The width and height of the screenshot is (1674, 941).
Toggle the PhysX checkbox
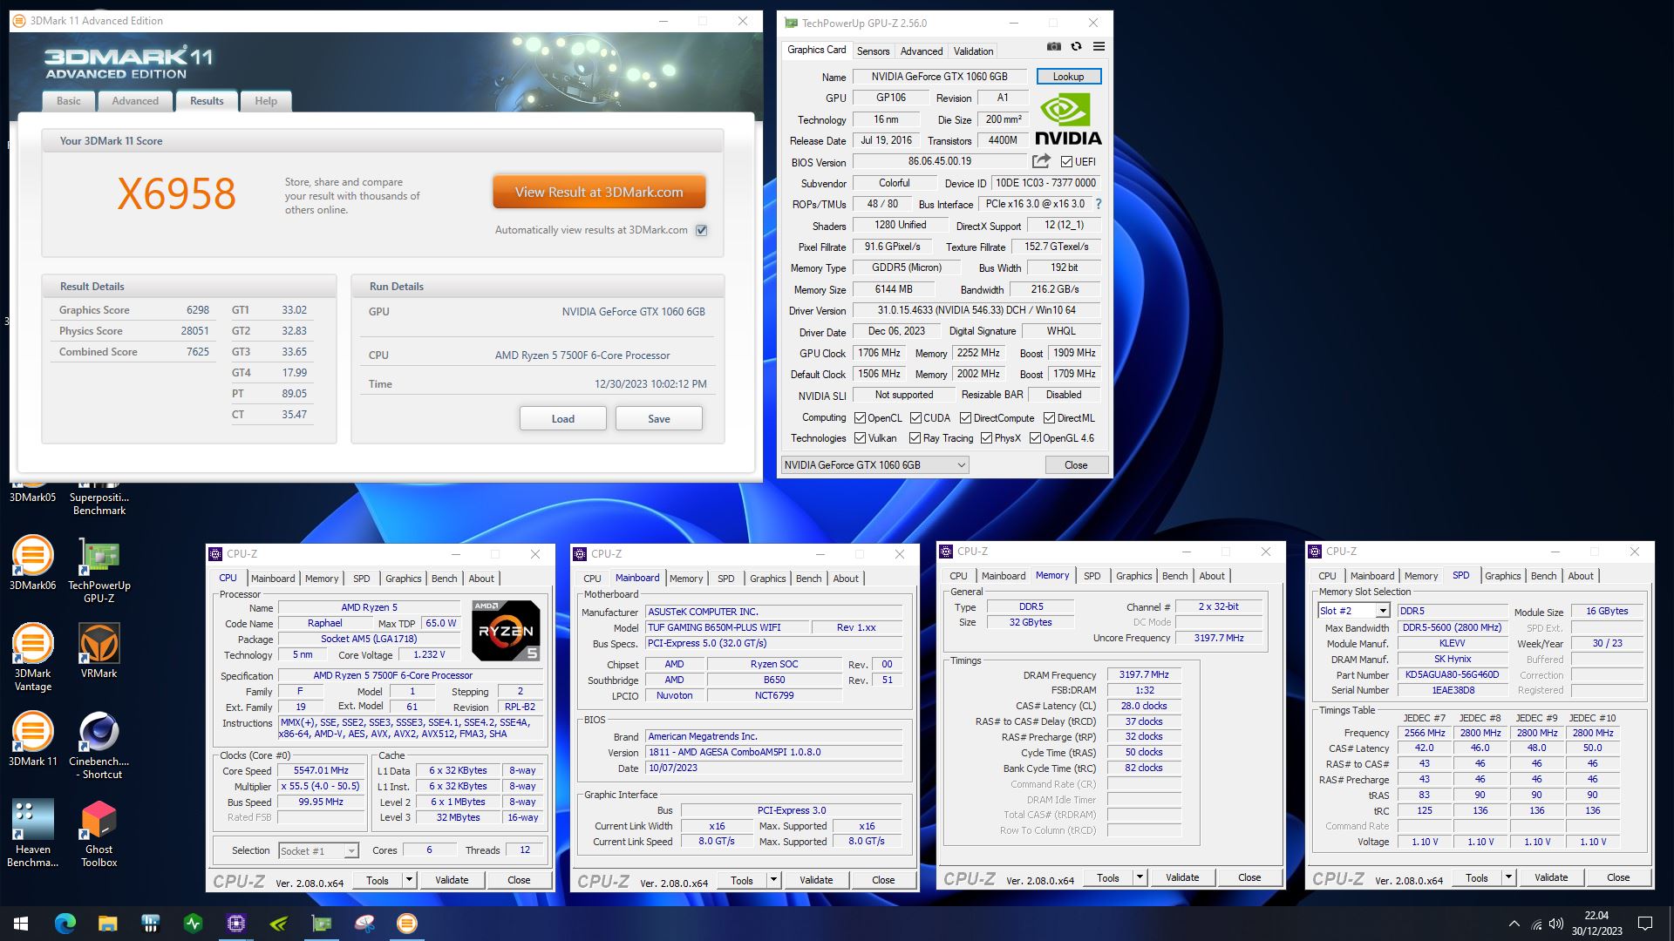pyautogui.click(x=986, y=438)
